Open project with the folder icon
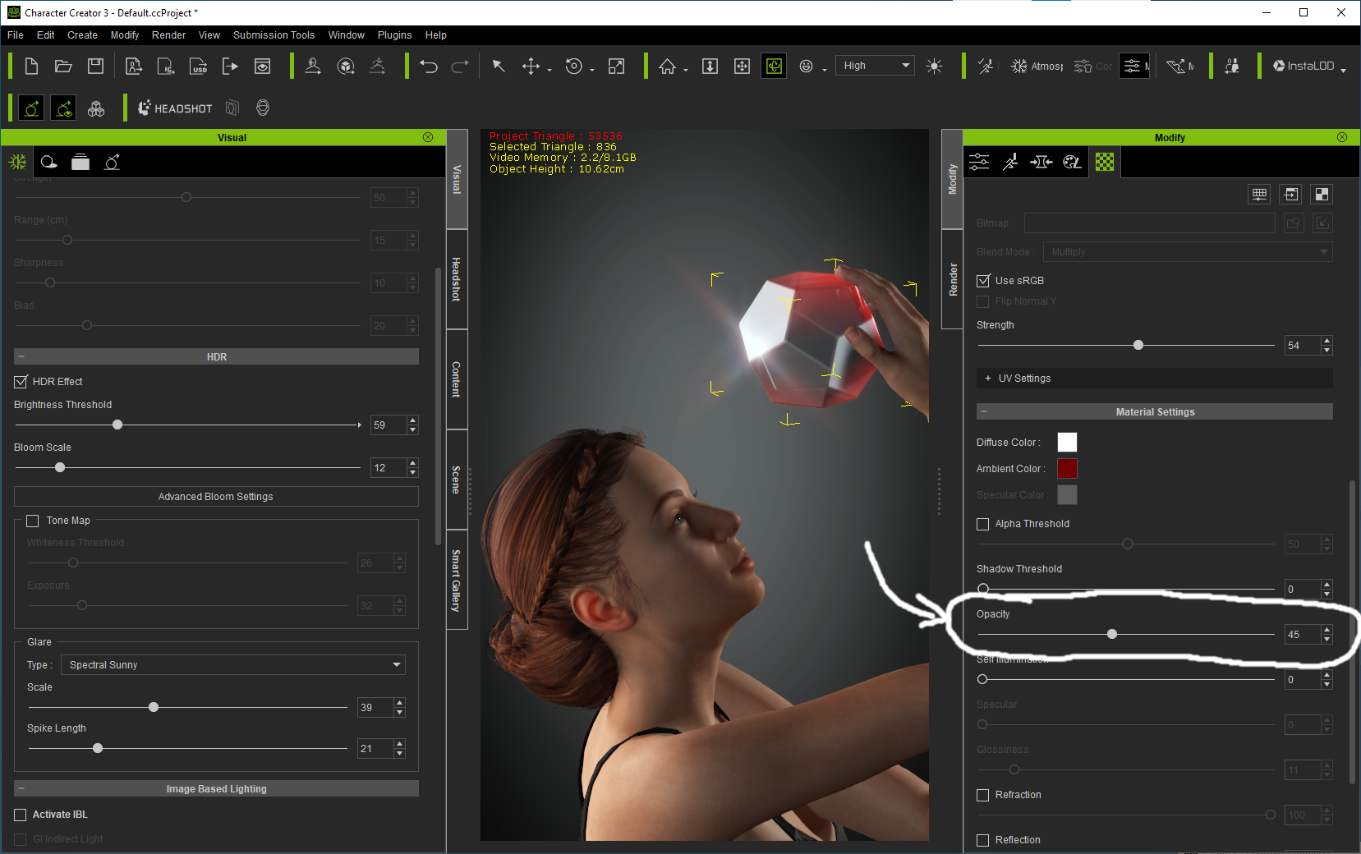Image resolution: width=1361 pixels, height=854 pixels. coord(63,67)
